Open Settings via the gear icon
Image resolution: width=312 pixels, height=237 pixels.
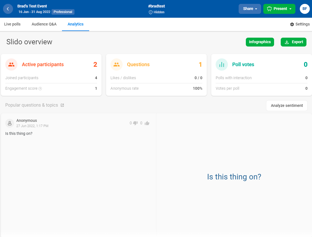pyautogui.click(x=292, y=24)
